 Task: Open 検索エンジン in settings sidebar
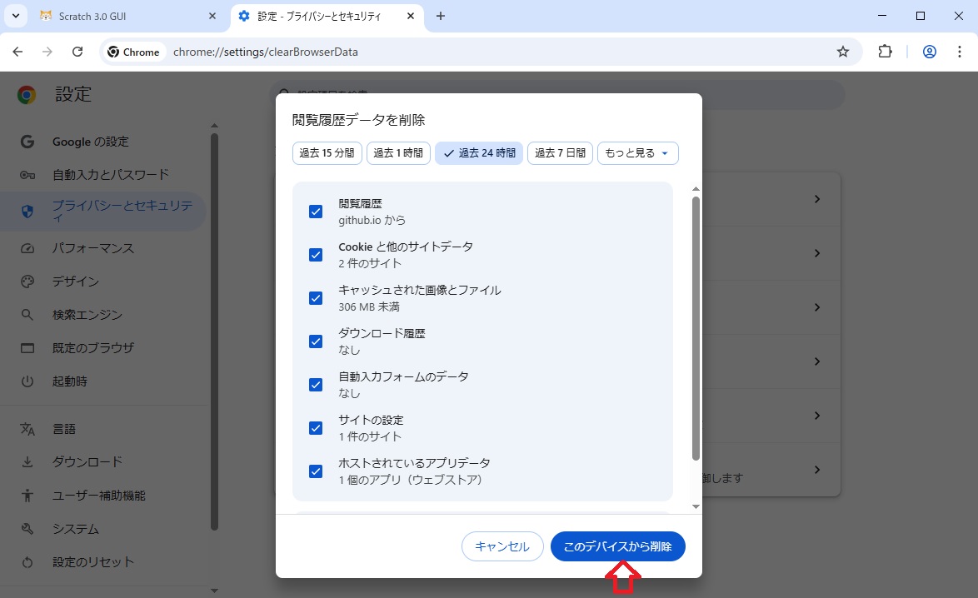(87, 315)
